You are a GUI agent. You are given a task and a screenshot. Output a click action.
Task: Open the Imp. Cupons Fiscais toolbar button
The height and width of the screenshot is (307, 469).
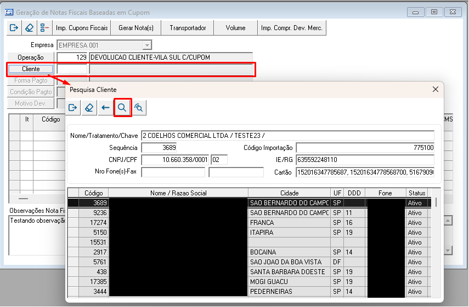pyautogui.click(x=82, y=28)
